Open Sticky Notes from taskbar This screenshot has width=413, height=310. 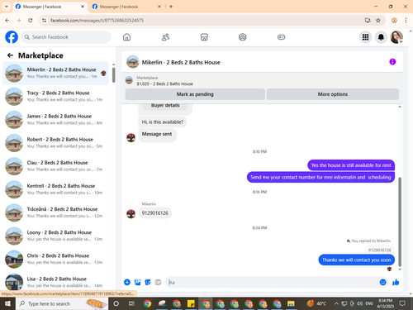pos(191,303)
